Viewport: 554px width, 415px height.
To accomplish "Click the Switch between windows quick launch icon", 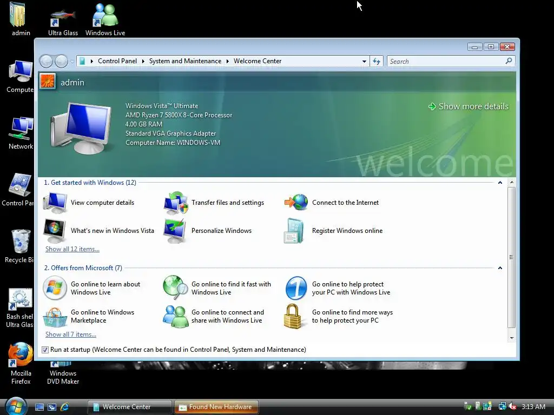I will click(x=52, y=407).
